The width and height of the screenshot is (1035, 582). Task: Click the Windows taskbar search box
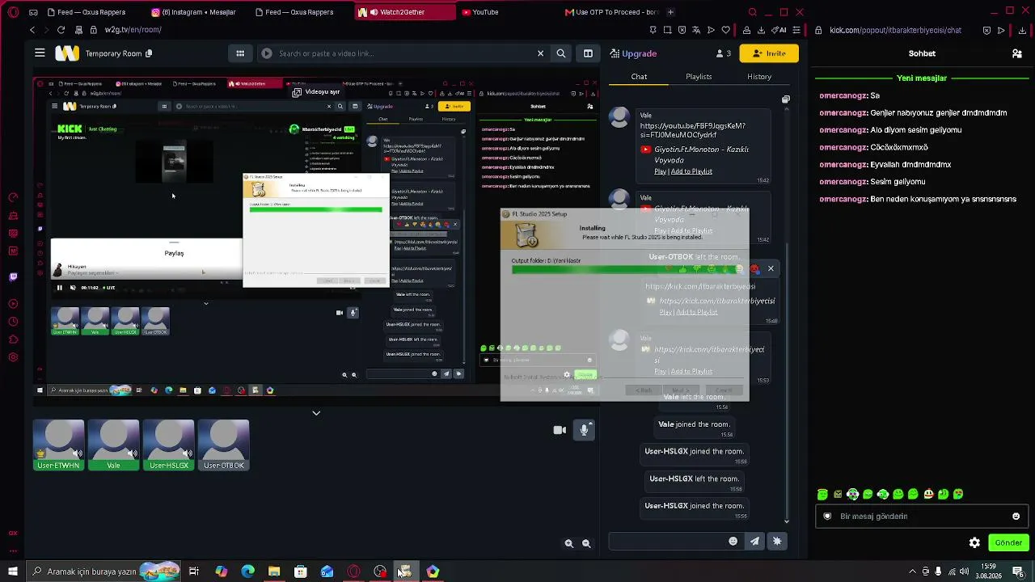coord(103,571)
